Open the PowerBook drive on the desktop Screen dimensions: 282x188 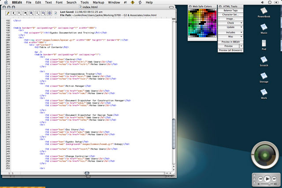coord(263,11)
